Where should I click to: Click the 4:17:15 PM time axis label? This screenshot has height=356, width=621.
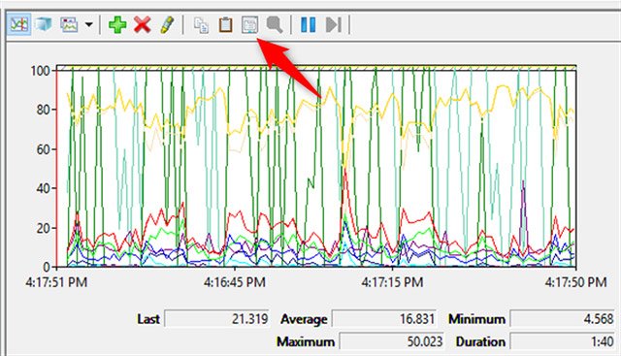tap(392, 282)
